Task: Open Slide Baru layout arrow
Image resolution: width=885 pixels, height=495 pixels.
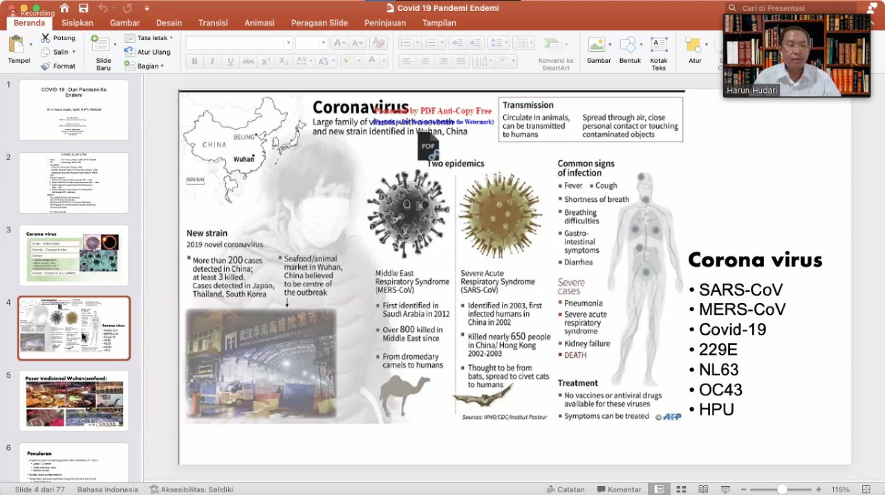Action: (115, 44)
